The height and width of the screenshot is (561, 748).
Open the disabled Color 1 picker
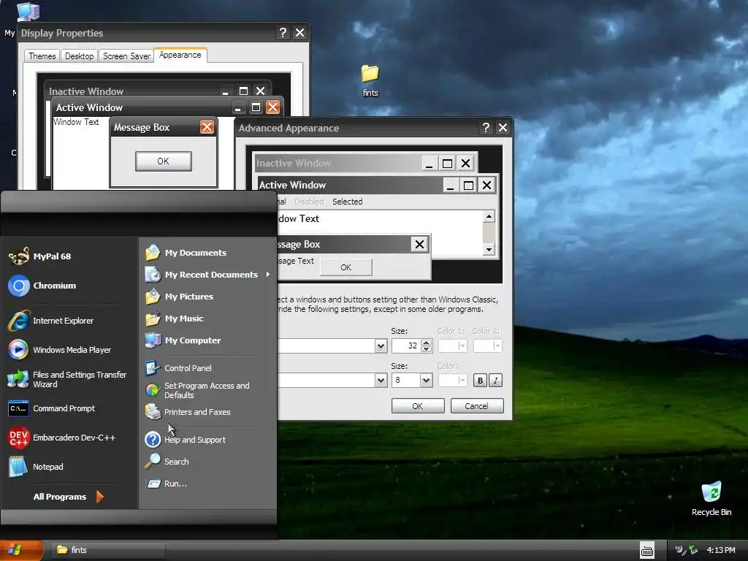pos(452,346)
